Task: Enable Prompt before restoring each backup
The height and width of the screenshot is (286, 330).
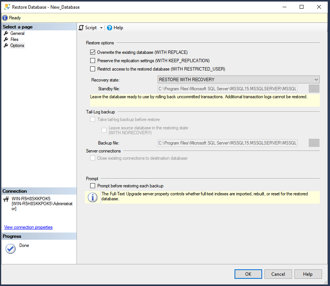Action: pyautogui.click(x=93, y=186)
